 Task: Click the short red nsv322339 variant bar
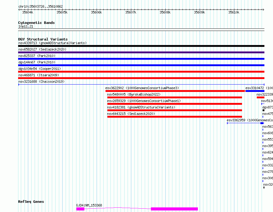(260, 97)
